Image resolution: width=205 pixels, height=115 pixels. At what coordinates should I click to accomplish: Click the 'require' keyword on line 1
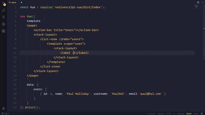[x=46, y=7]
